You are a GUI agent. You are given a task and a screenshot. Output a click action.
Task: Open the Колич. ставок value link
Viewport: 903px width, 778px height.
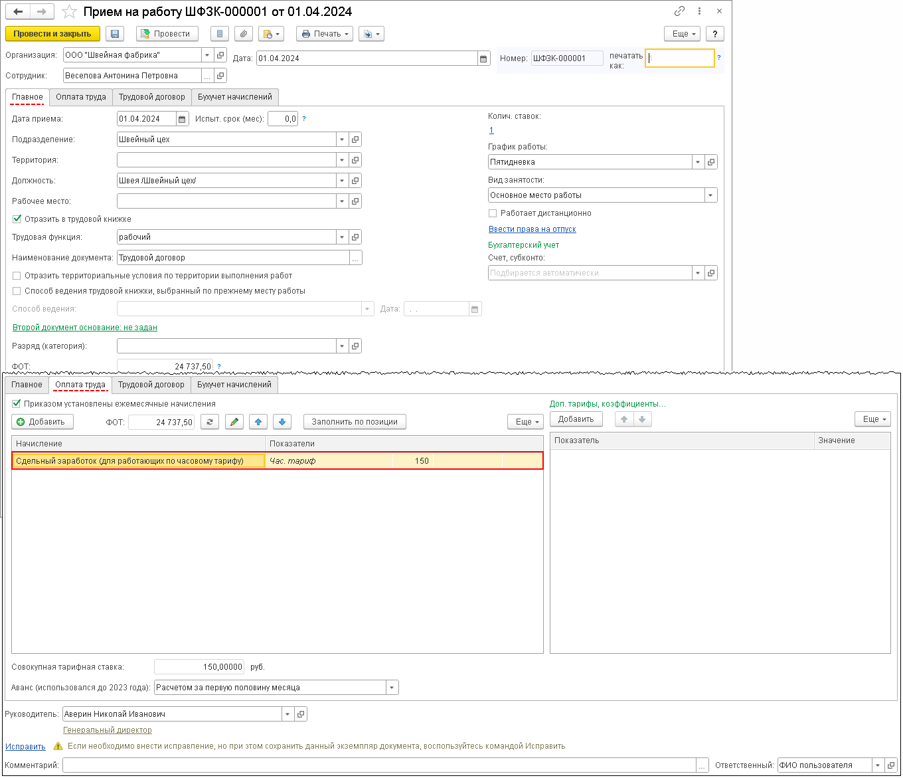491,130
